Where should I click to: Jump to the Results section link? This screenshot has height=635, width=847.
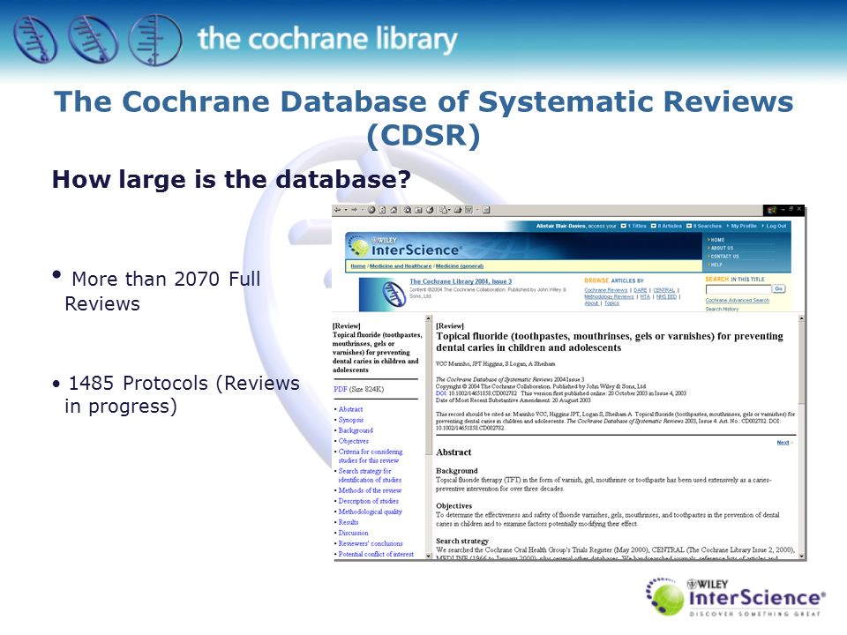click(349, 522)
